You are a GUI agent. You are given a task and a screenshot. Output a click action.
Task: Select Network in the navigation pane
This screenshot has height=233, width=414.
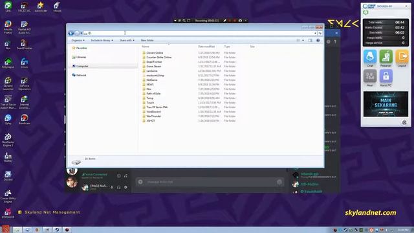pyautogui.click(x=81, y=75)
